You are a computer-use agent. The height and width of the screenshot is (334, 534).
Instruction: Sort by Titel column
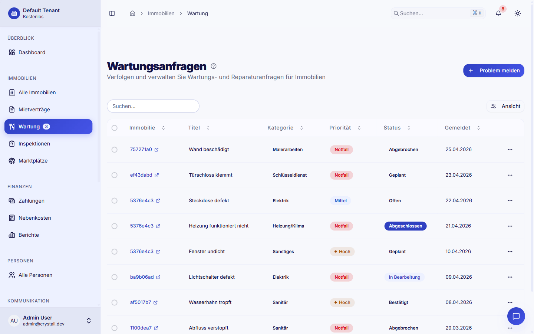click(x=199, y=128)
